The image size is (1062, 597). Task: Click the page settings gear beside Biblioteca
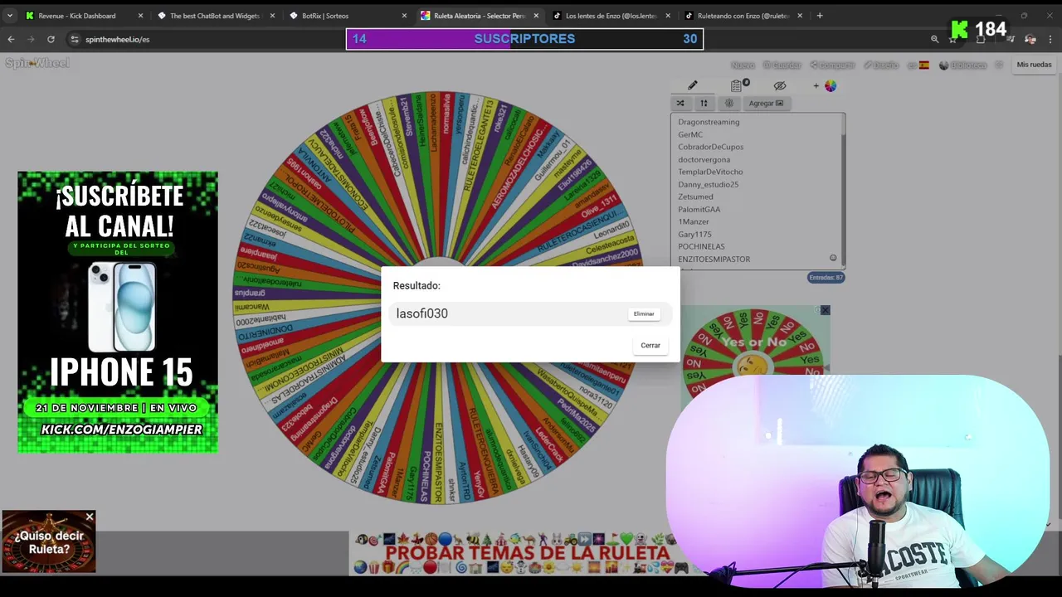pyautogui.click(x=998, y=65)
